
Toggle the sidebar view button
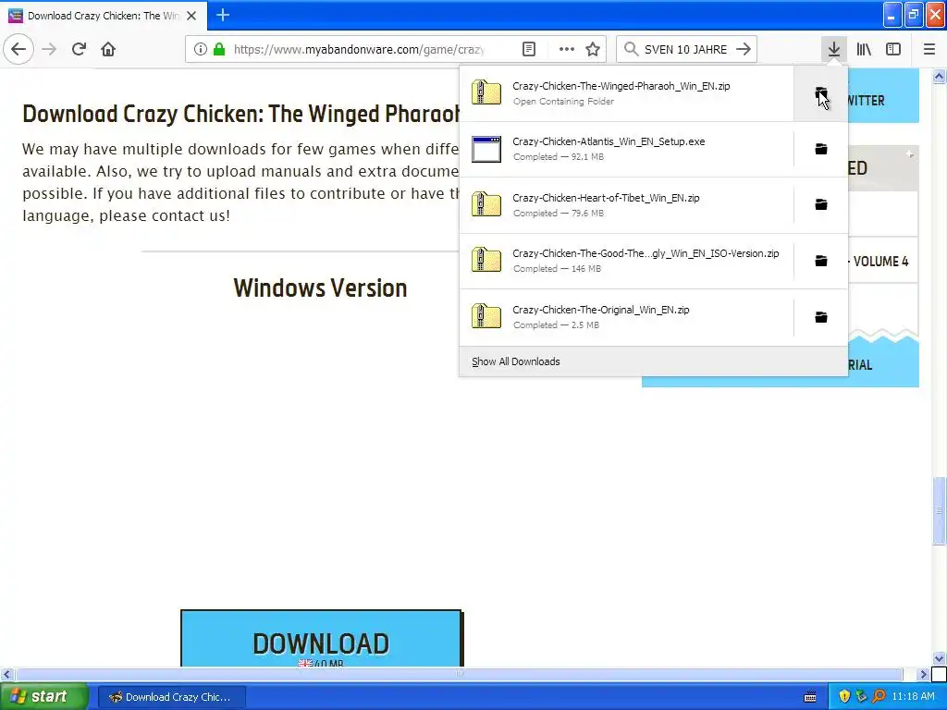point(893,49)
